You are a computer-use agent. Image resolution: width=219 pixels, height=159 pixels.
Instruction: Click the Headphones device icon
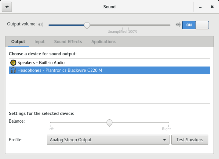click(x=13, y=70)
